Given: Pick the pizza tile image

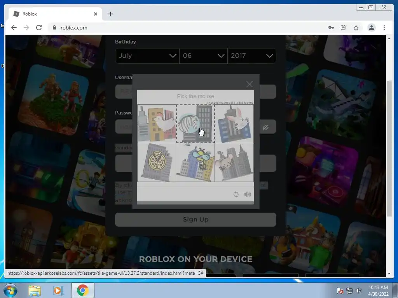Looking at the screenshot, I should click(x=157, y=163).
